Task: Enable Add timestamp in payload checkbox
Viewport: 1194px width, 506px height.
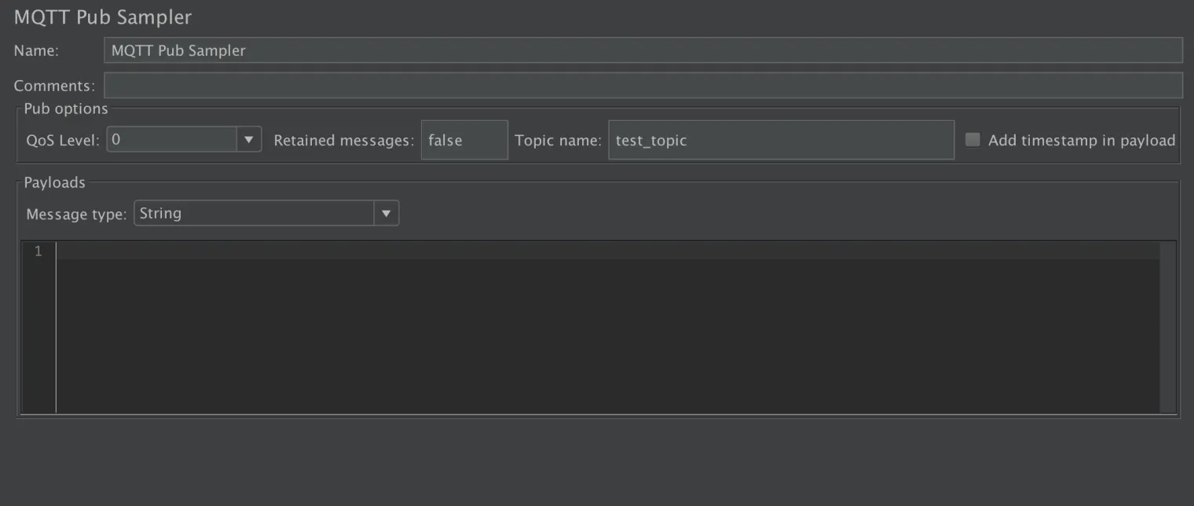Action: [972, 140]
